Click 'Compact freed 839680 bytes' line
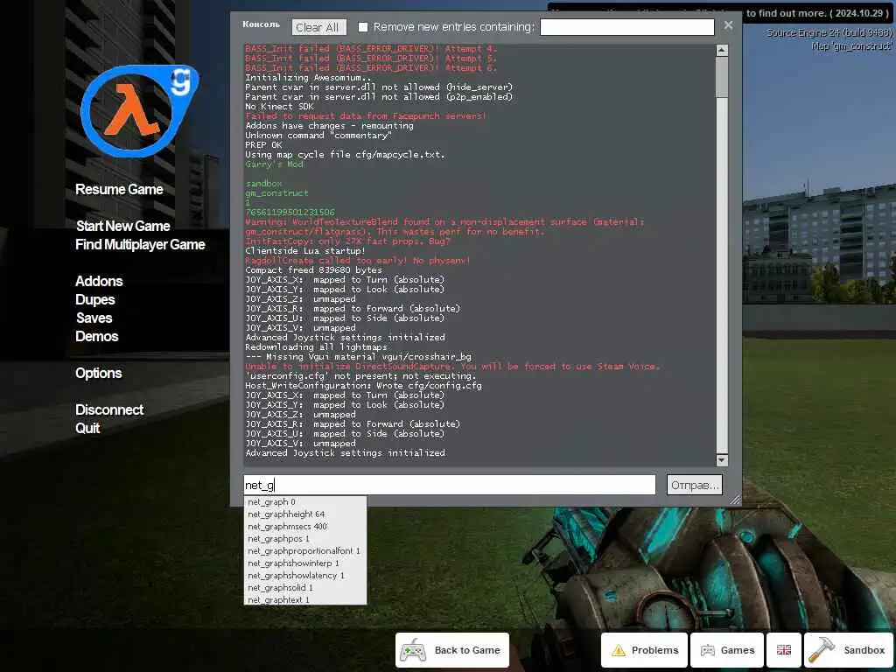 [x=314, y=269]
